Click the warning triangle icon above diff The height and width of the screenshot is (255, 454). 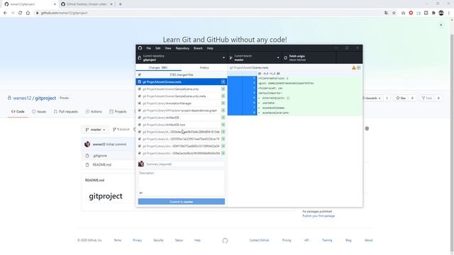354,68
